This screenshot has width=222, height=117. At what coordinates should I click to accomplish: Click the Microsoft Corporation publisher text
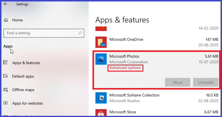point(129,62)
